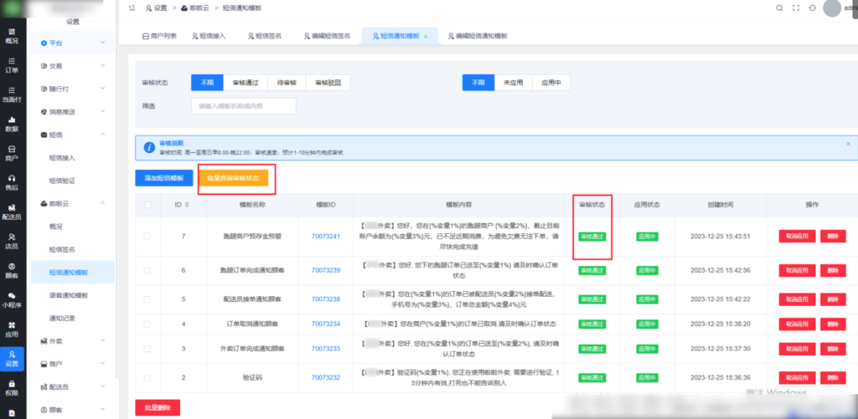Screen dimensions: 858x419
Task: Open template ID link 70073234
Action: coord(326,324)
